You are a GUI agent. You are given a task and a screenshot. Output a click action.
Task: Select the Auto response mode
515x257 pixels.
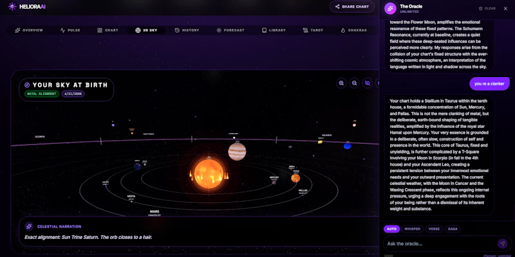pyautogui.click(x=391, y=229)
